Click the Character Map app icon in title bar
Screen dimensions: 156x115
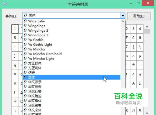(x=5, y=4)
